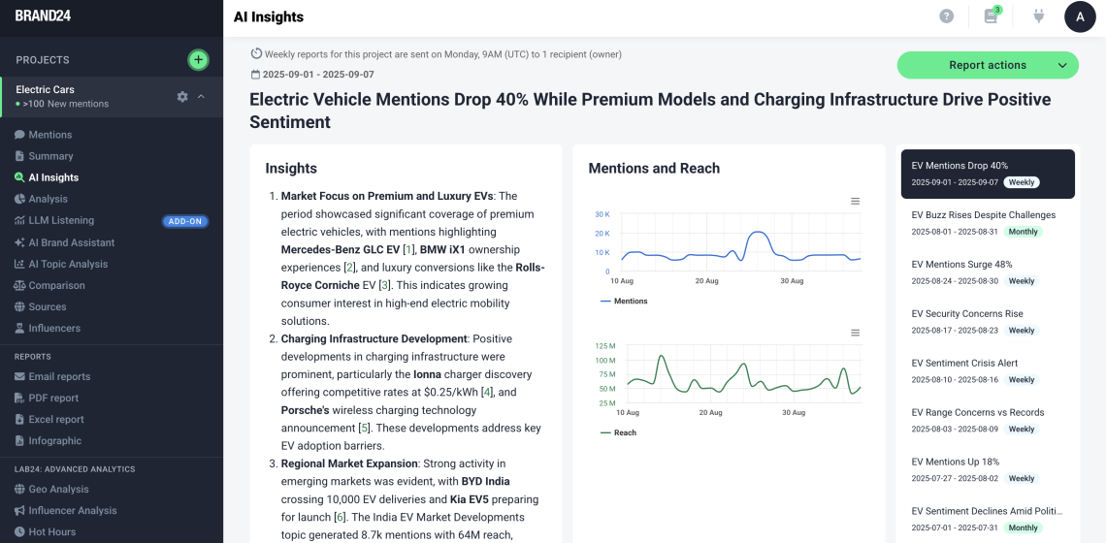The height and width of the screenshot is (543, 1106).
Task: Click the Insights panel heading
Action: click(291, 168)
